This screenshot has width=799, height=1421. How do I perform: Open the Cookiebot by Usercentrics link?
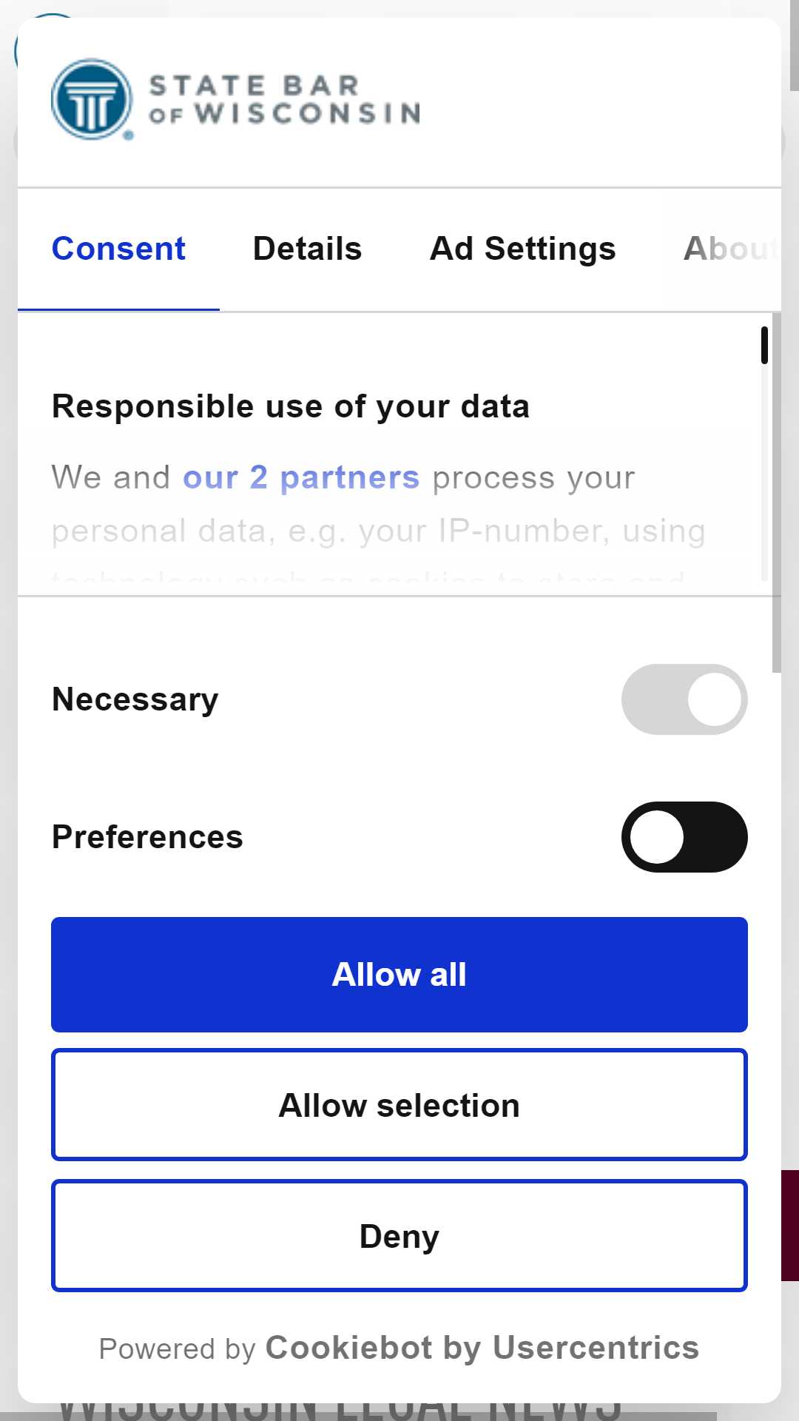click(482, 1348)
